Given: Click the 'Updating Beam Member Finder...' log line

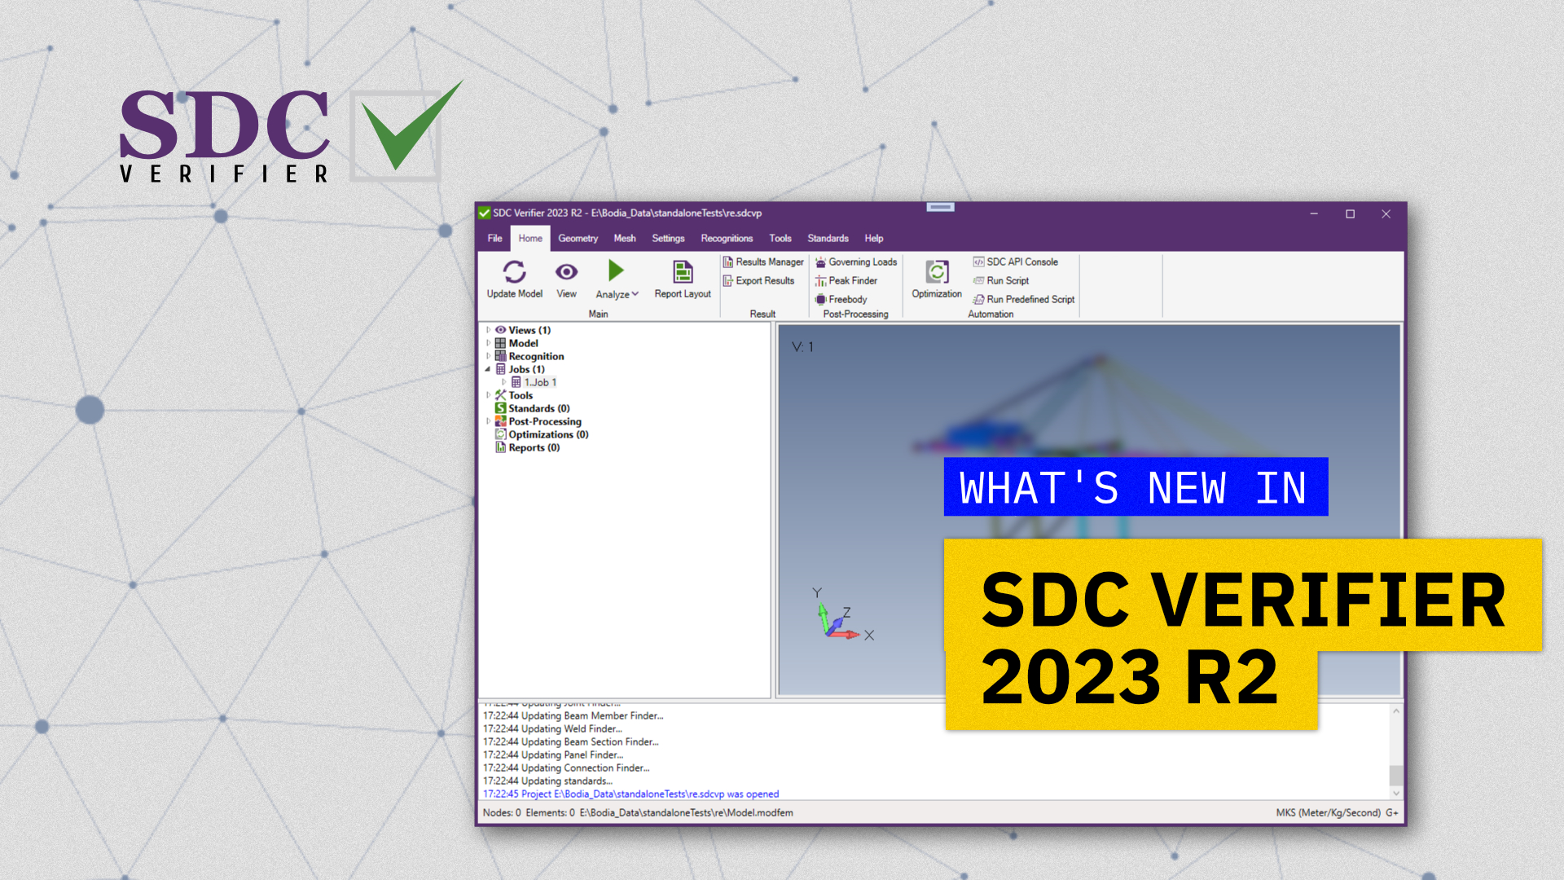Looking at the screenshot, I should coord(573,715).
